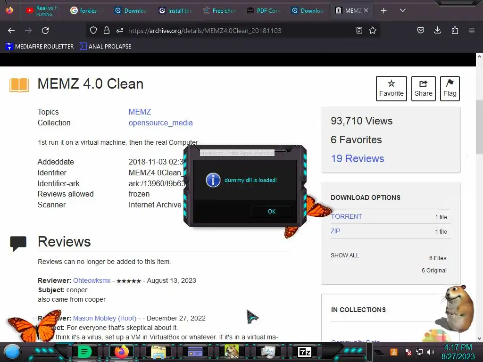Open the Pocket save icon
This screenshot has width=483, height=362.
[421, 30]
